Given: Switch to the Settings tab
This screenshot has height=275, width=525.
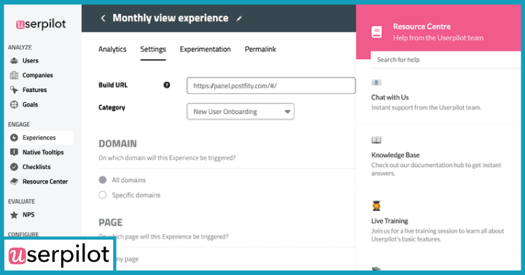Looking at the screenshot, I should click(153, 50).
